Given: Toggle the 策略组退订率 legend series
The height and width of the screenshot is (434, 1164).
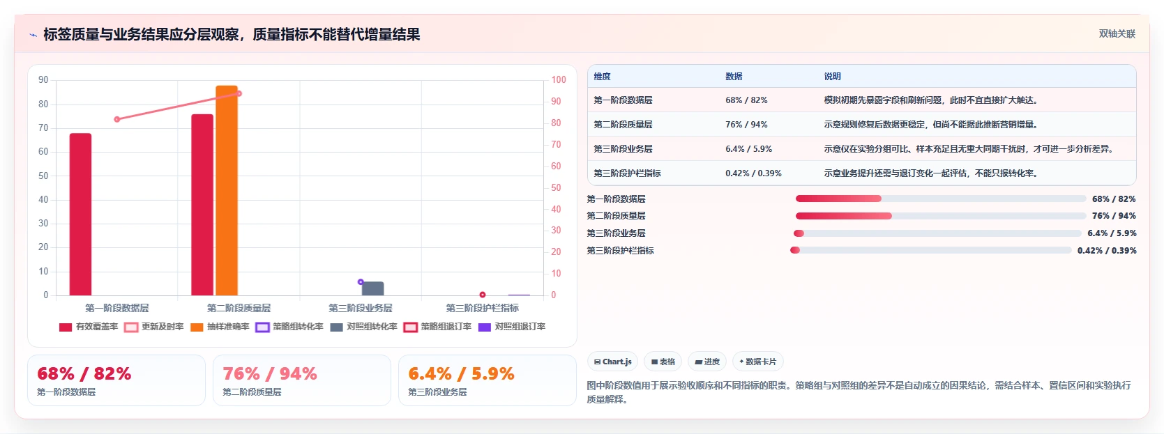Looking at the screenshot, I should (437, 327).
